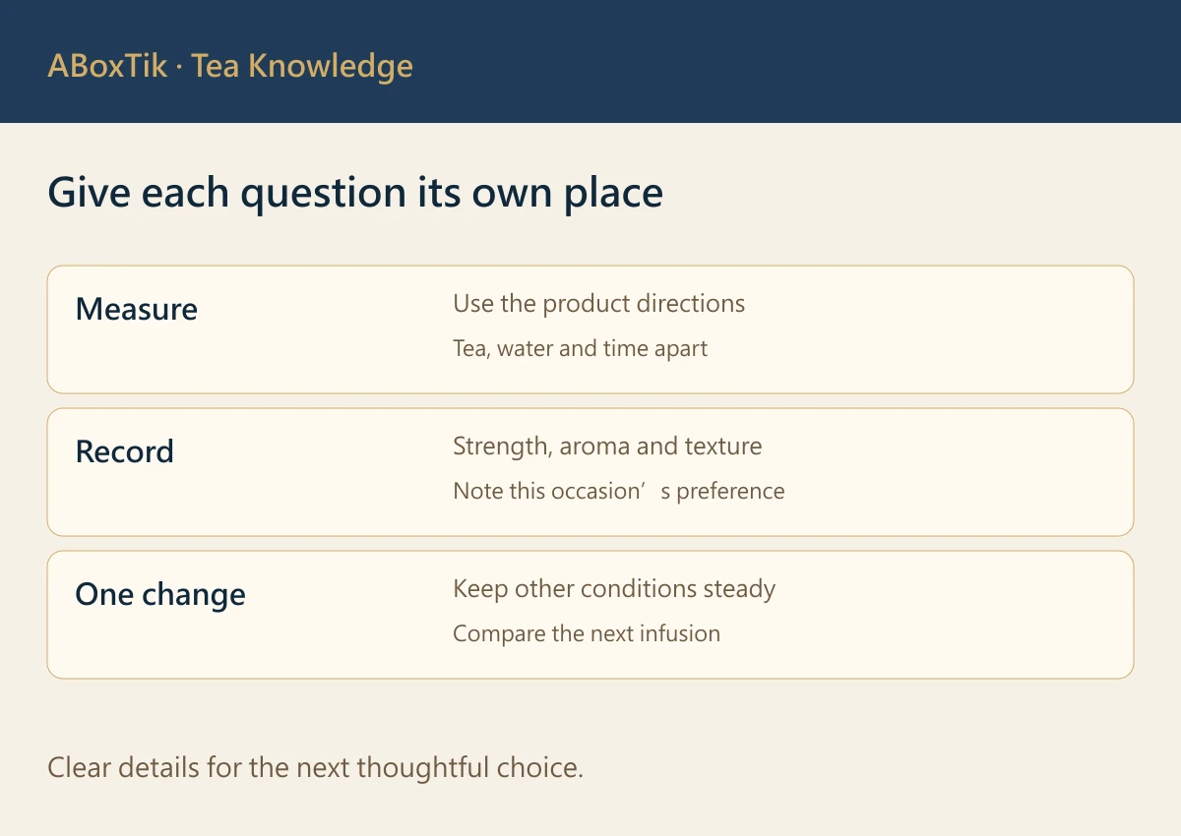Open the Record card
This screenshot has width=1181, height=836.
tap(590, 472)
